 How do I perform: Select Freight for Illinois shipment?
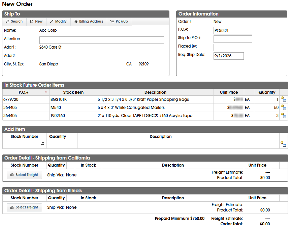pos(24,207)
